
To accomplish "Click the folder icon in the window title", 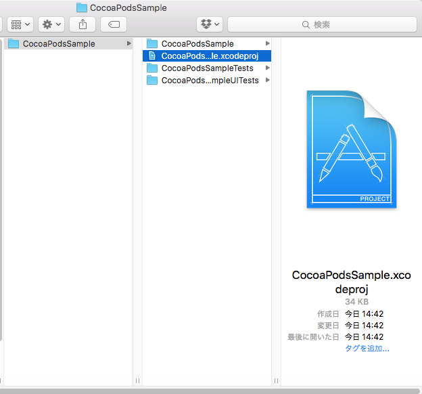I will (x=82, y=7).
